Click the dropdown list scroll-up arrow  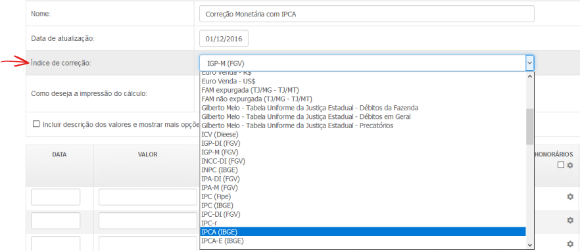point(530,76)
